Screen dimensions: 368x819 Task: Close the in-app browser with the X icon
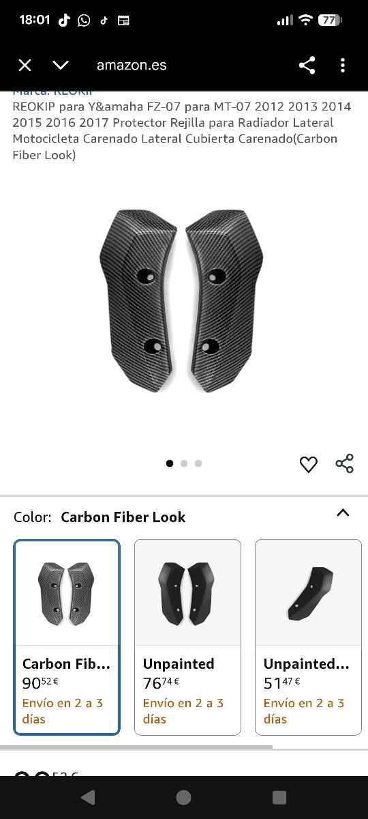tap(25, 66)
